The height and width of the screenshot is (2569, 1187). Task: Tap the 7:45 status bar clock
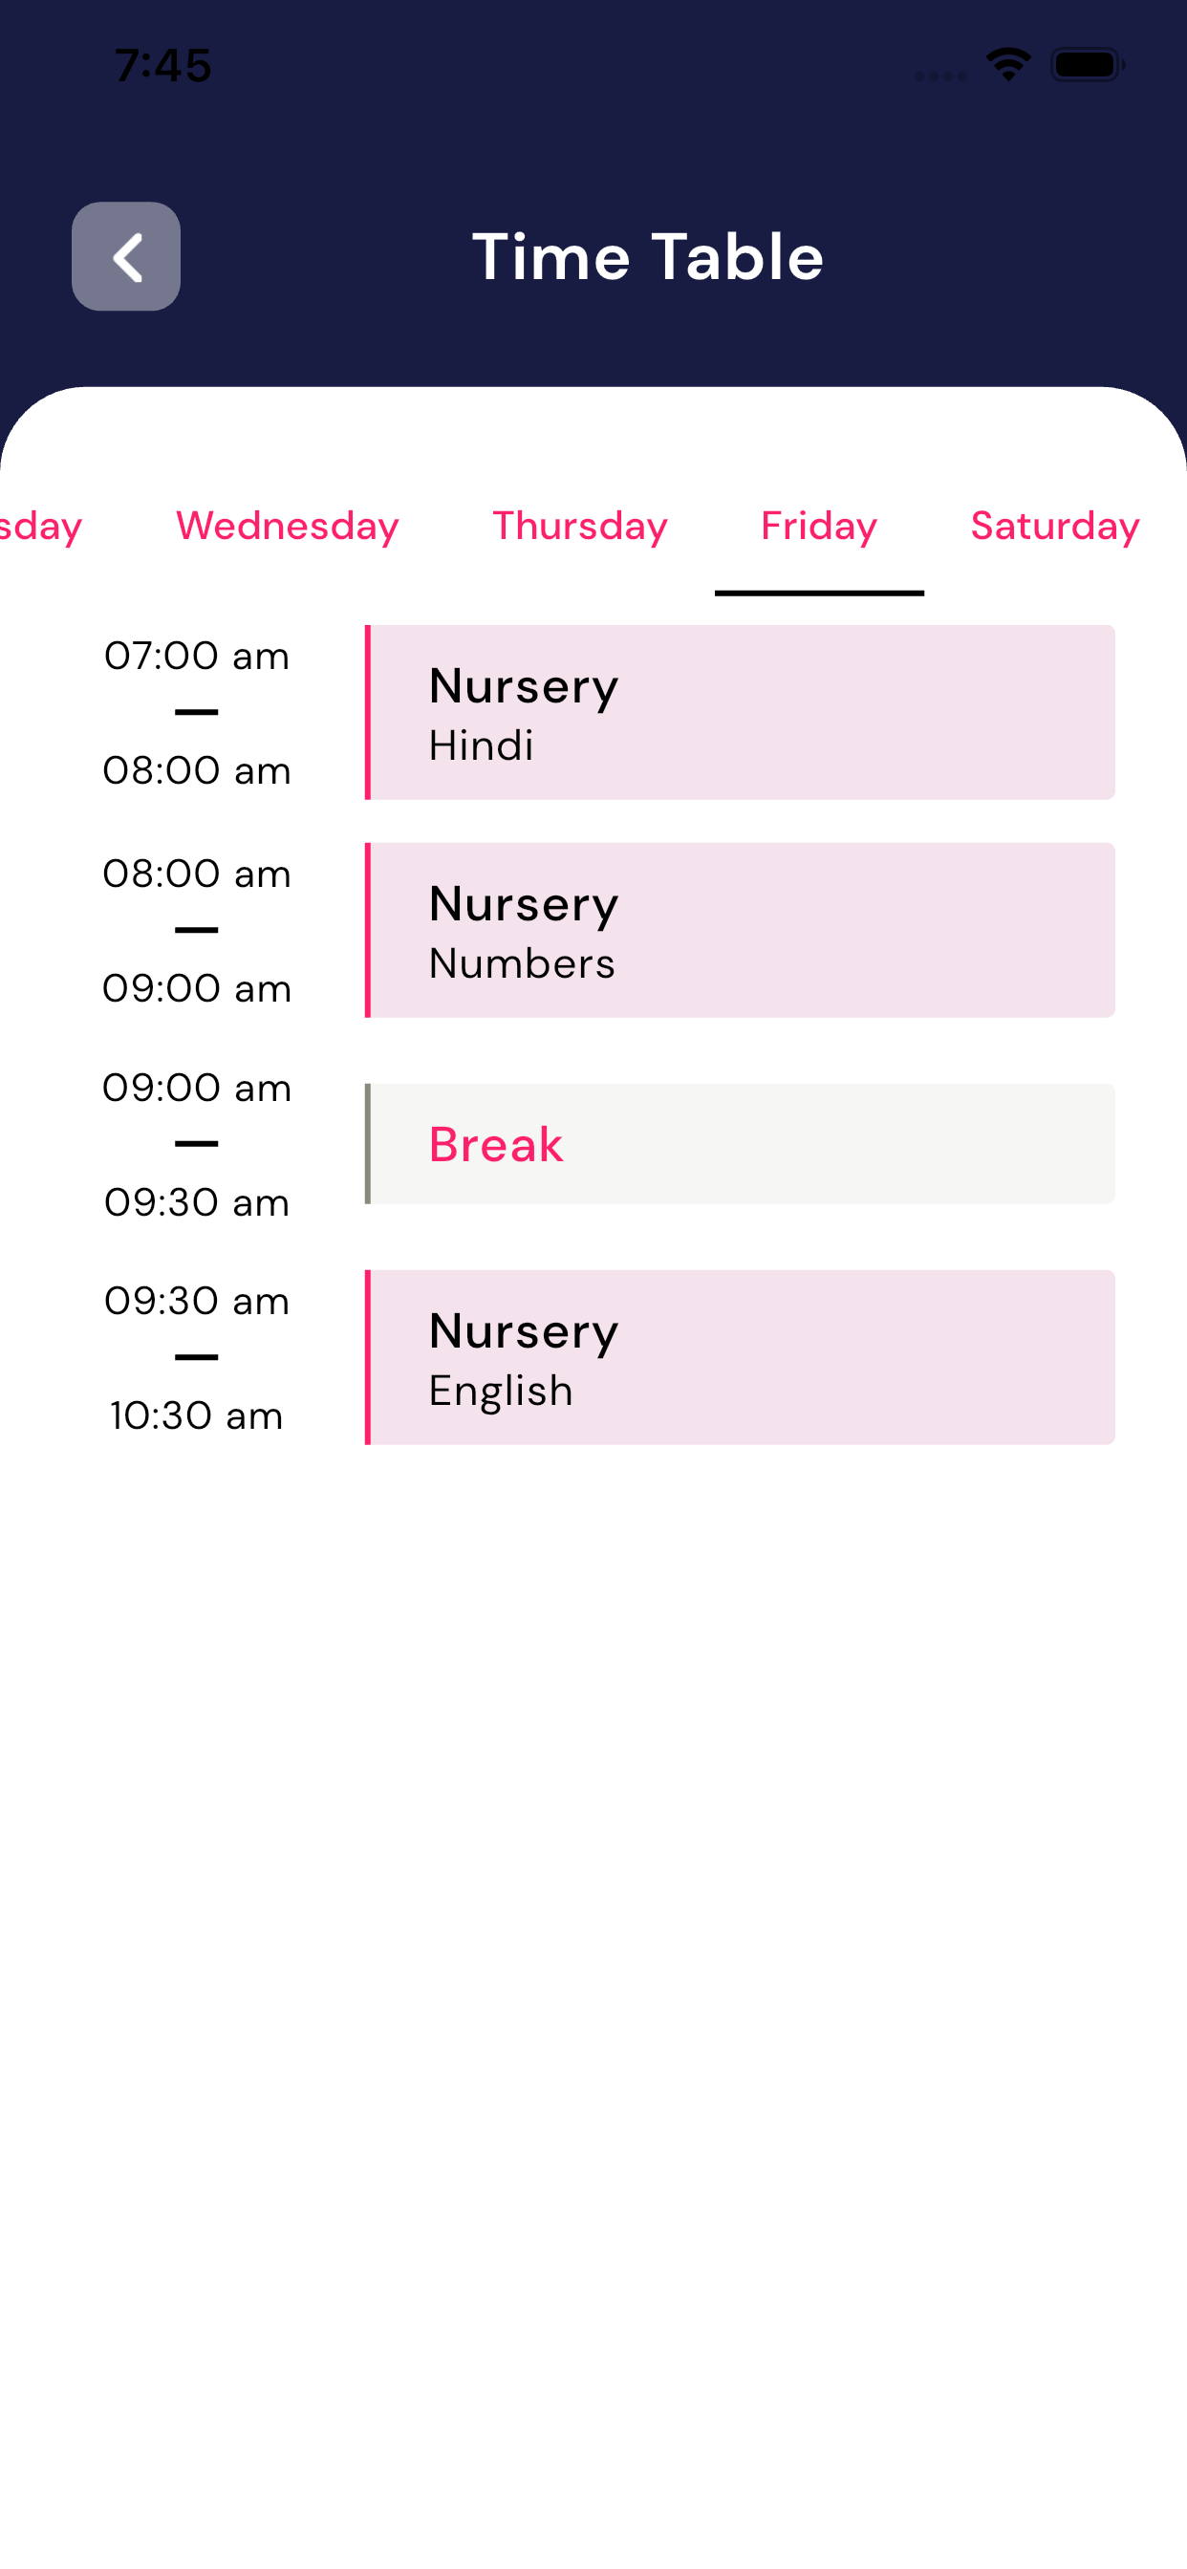(x=162, y=66)
